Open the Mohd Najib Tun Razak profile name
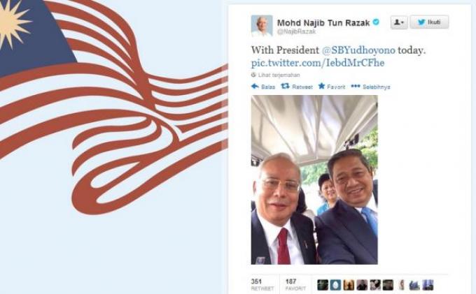The width and height of the screenshot is (476, 294). [x=323, y=23]
